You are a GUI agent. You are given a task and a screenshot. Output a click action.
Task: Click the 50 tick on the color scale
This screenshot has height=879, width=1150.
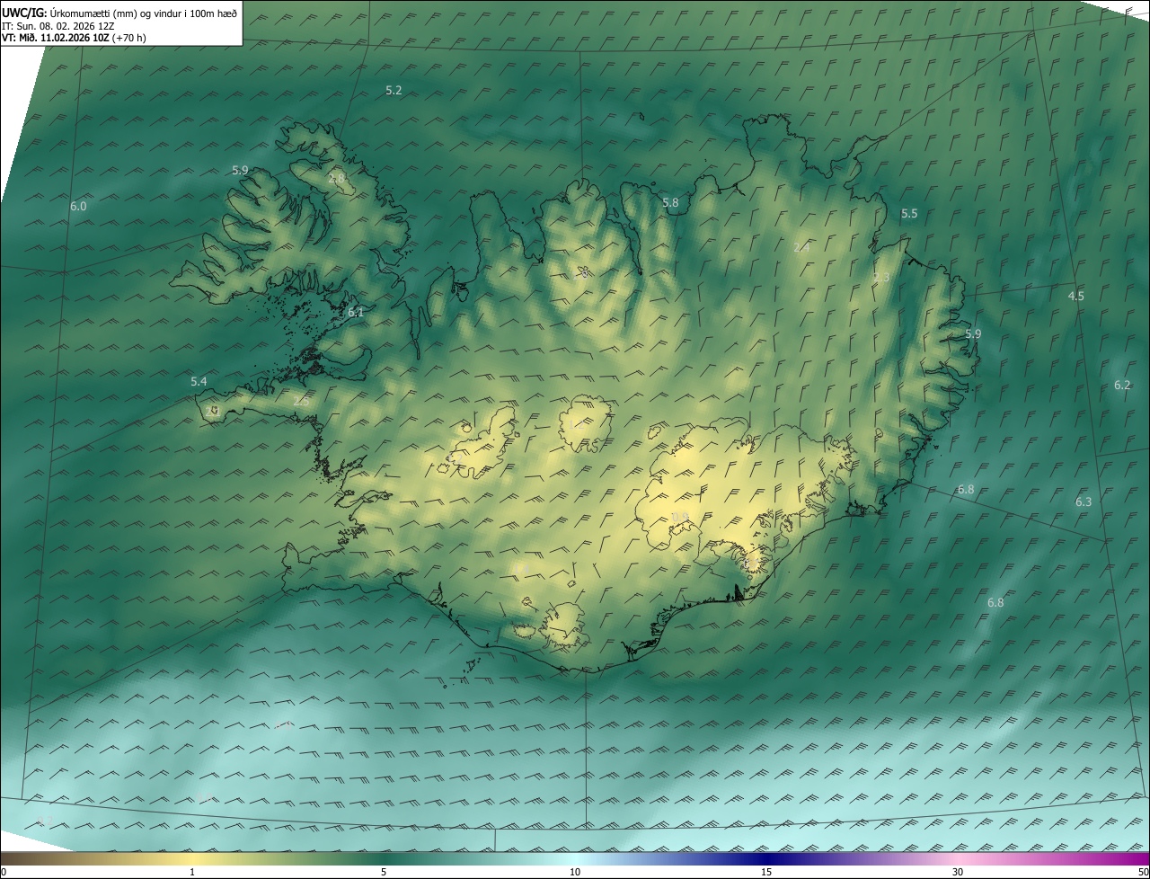1143,872
